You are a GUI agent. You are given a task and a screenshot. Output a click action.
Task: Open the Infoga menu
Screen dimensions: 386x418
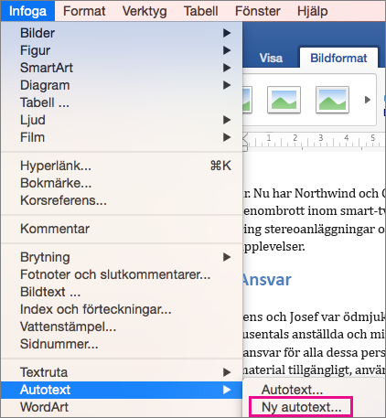pyautogui.click(x=27, y=11)
